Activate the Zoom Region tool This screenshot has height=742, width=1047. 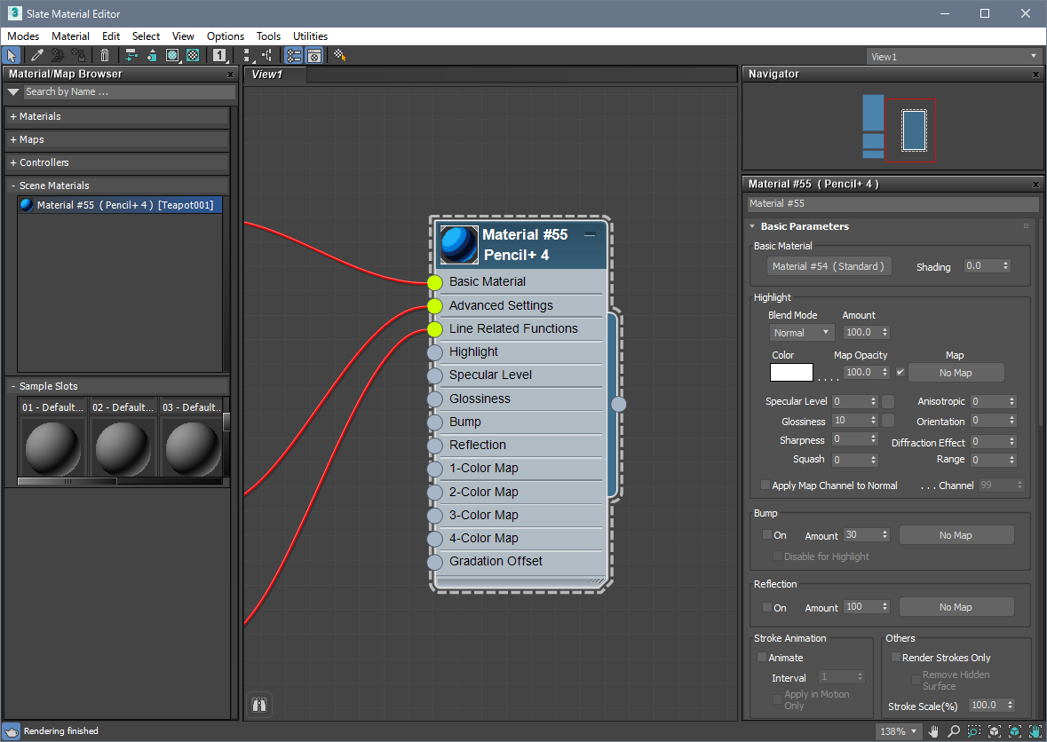tap(974, 731)
